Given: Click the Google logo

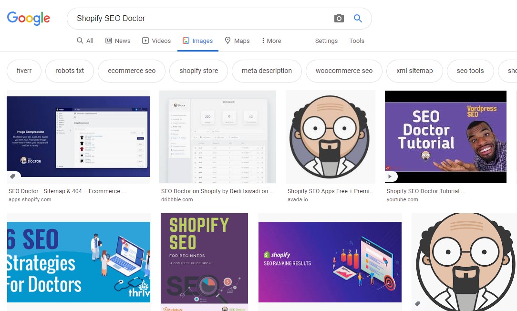Looking at the screenshot, I should (x=28, y=19).
